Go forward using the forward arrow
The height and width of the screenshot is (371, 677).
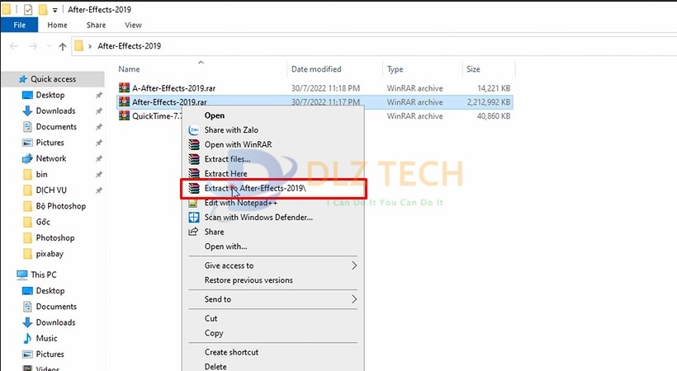pyautogui.click(x=33, y=46)
